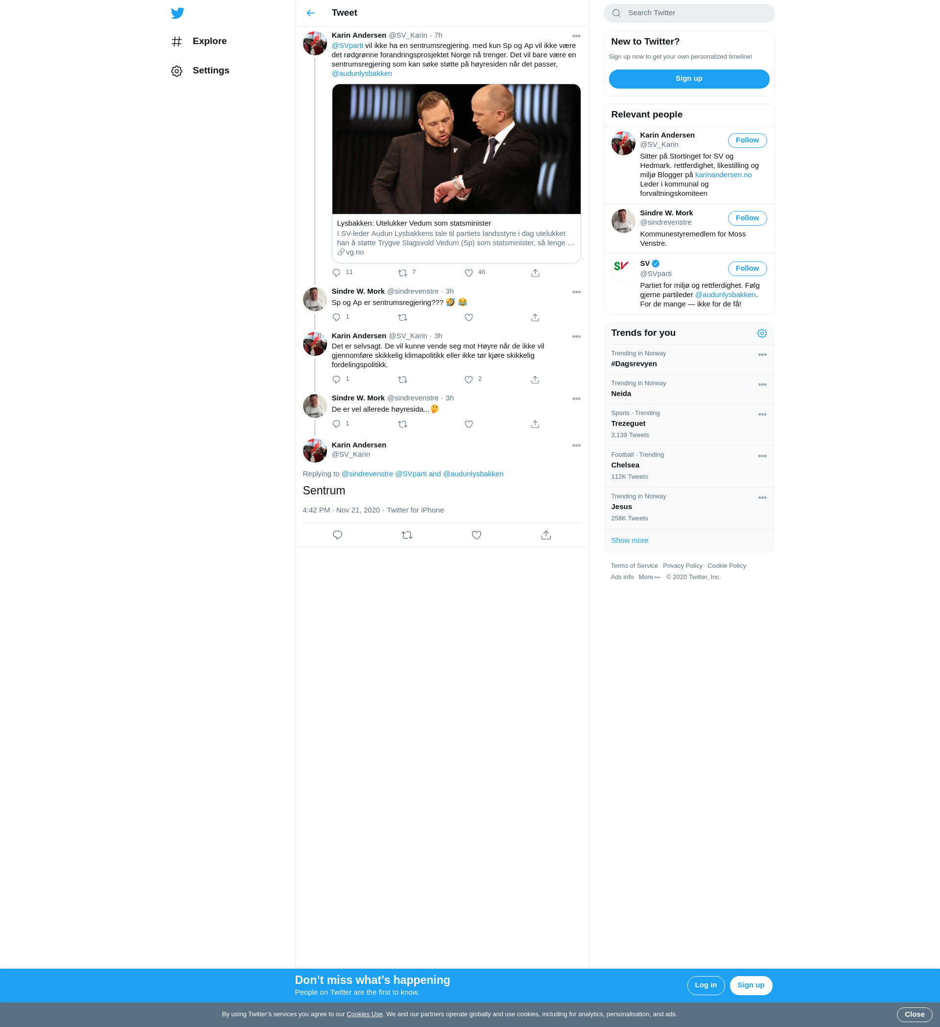The height and width of the screenshot is (1027, 940).
Task: Open the vg.no article image preview
Action: pos(456,149)
